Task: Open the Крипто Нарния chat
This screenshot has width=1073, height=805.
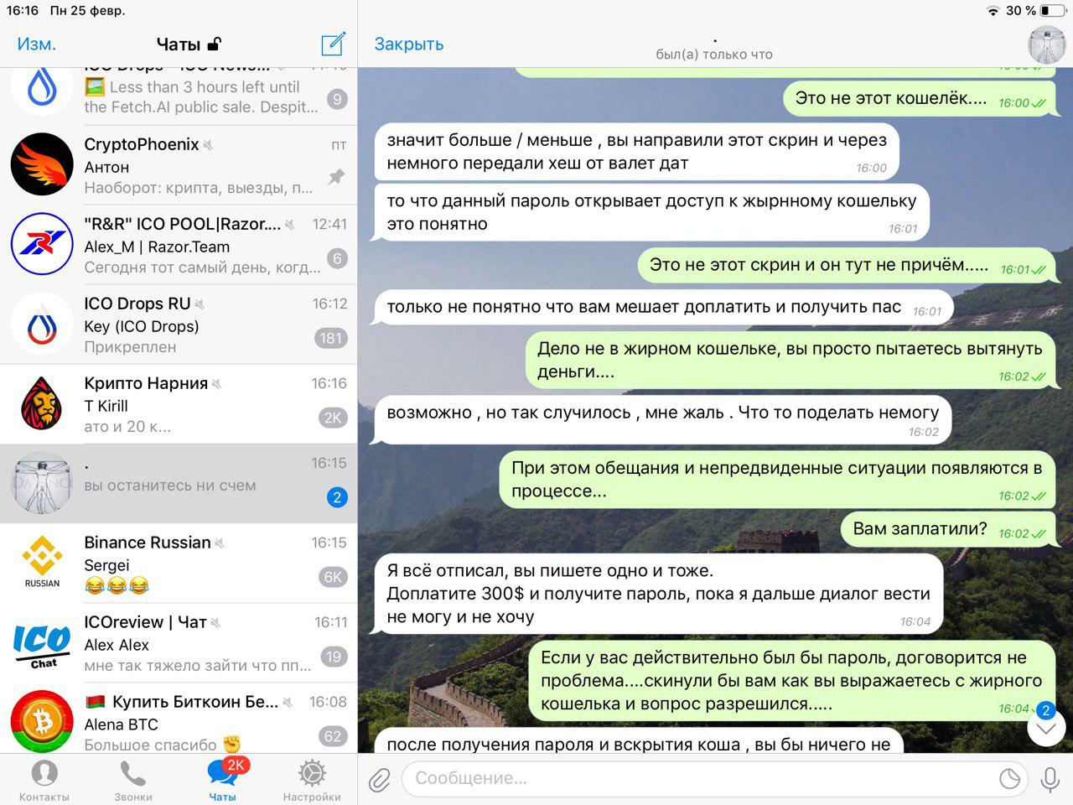Action: click(x=179, y=404)
